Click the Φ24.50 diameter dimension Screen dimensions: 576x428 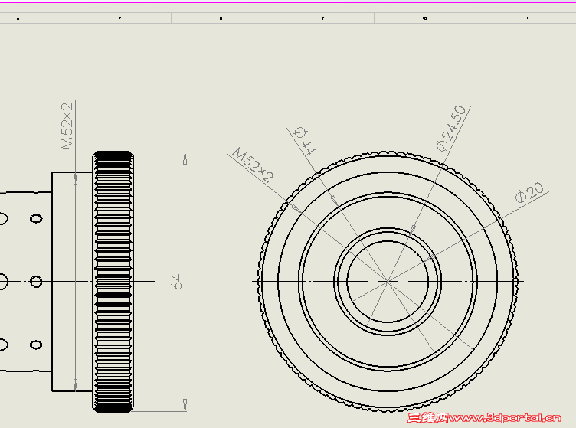(x=451, y=128)
